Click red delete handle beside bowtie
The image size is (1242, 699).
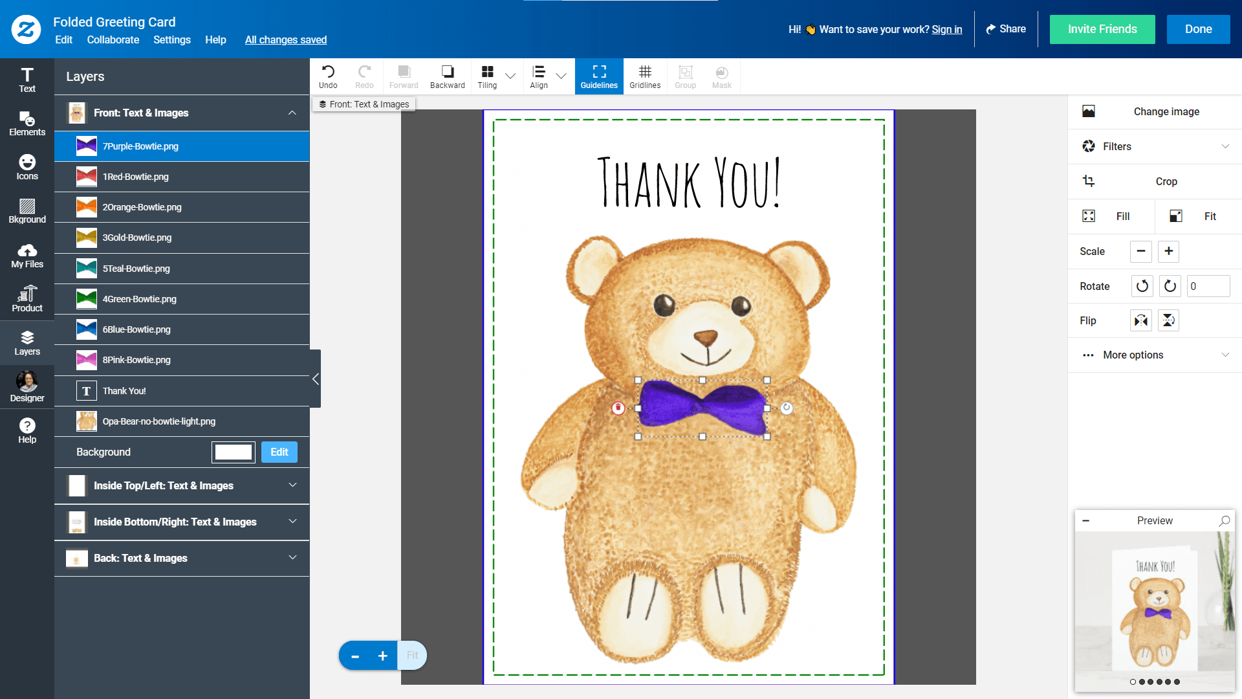click(x=618, y=408)
